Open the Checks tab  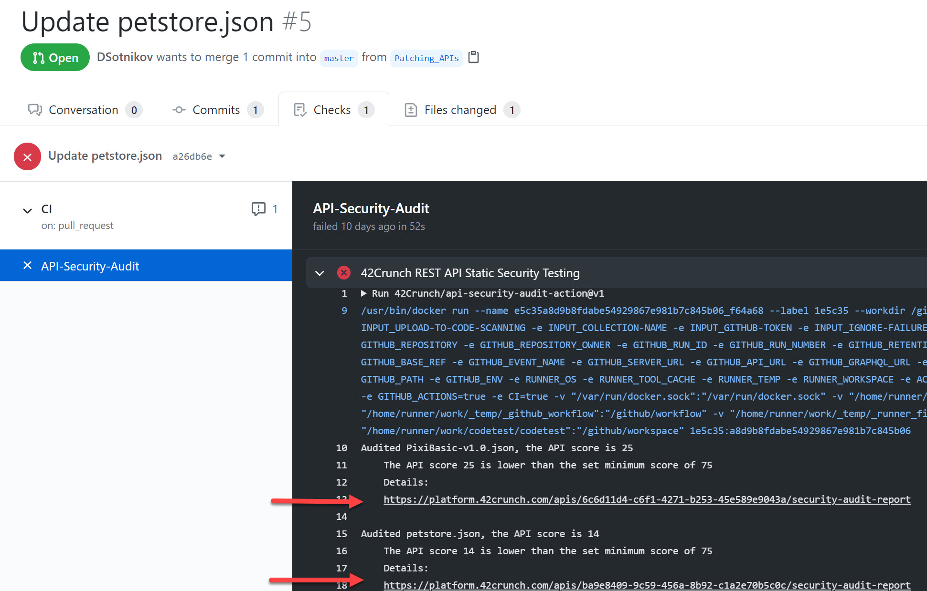coord(332,110)
